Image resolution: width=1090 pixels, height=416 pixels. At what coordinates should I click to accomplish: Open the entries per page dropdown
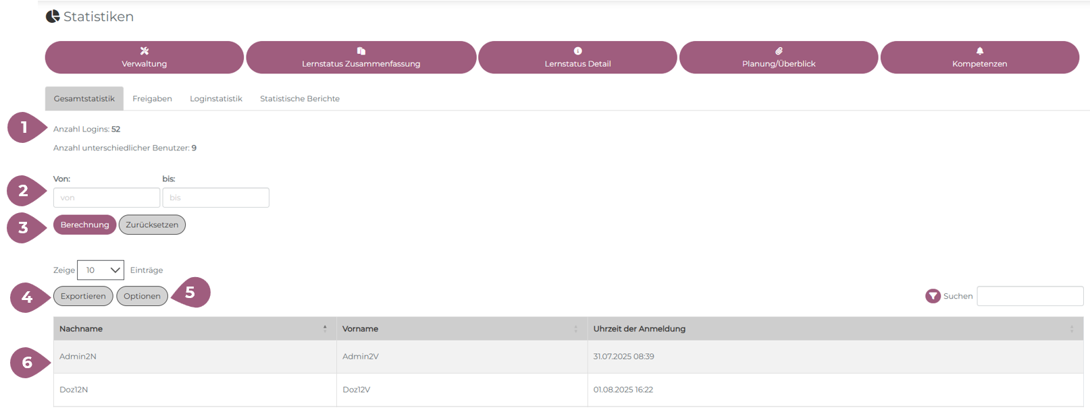point(101,270)
